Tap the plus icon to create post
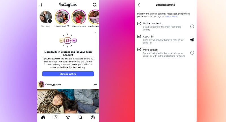 coord(42,5)
